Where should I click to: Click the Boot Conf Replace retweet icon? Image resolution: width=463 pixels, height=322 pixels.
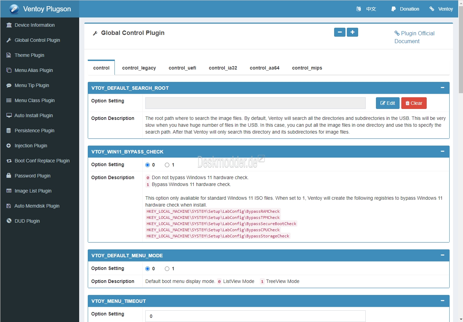(x=9, y=161)
